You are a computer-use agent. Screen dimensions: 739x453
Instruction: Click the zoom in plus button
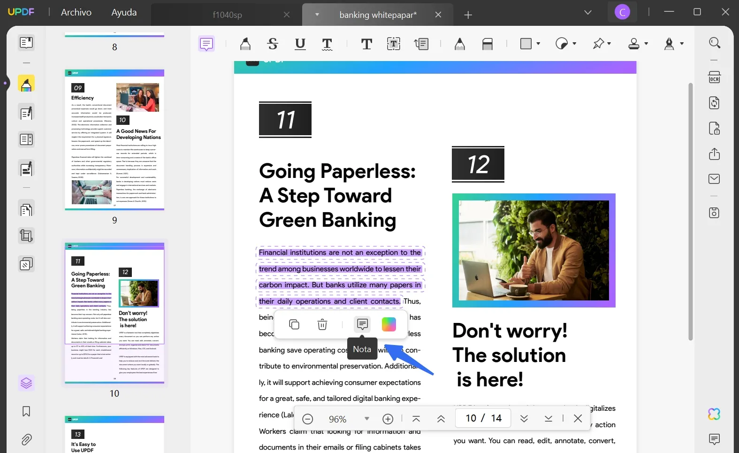pos(388,419)
